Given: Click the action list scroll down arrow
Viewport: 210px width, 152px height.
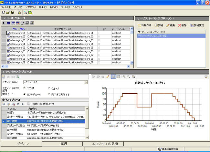Looking at the screenshot, I should pos(87,137).
